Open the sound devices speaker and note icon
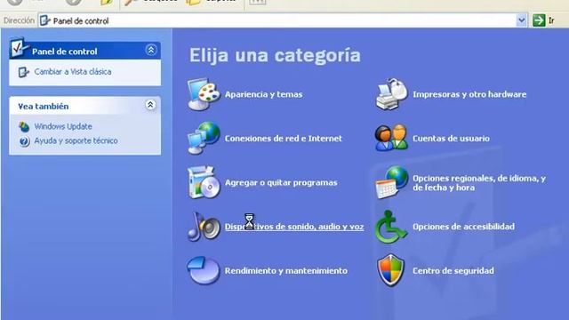Screen dimensions: 569x320 click(x=204, y=227)
